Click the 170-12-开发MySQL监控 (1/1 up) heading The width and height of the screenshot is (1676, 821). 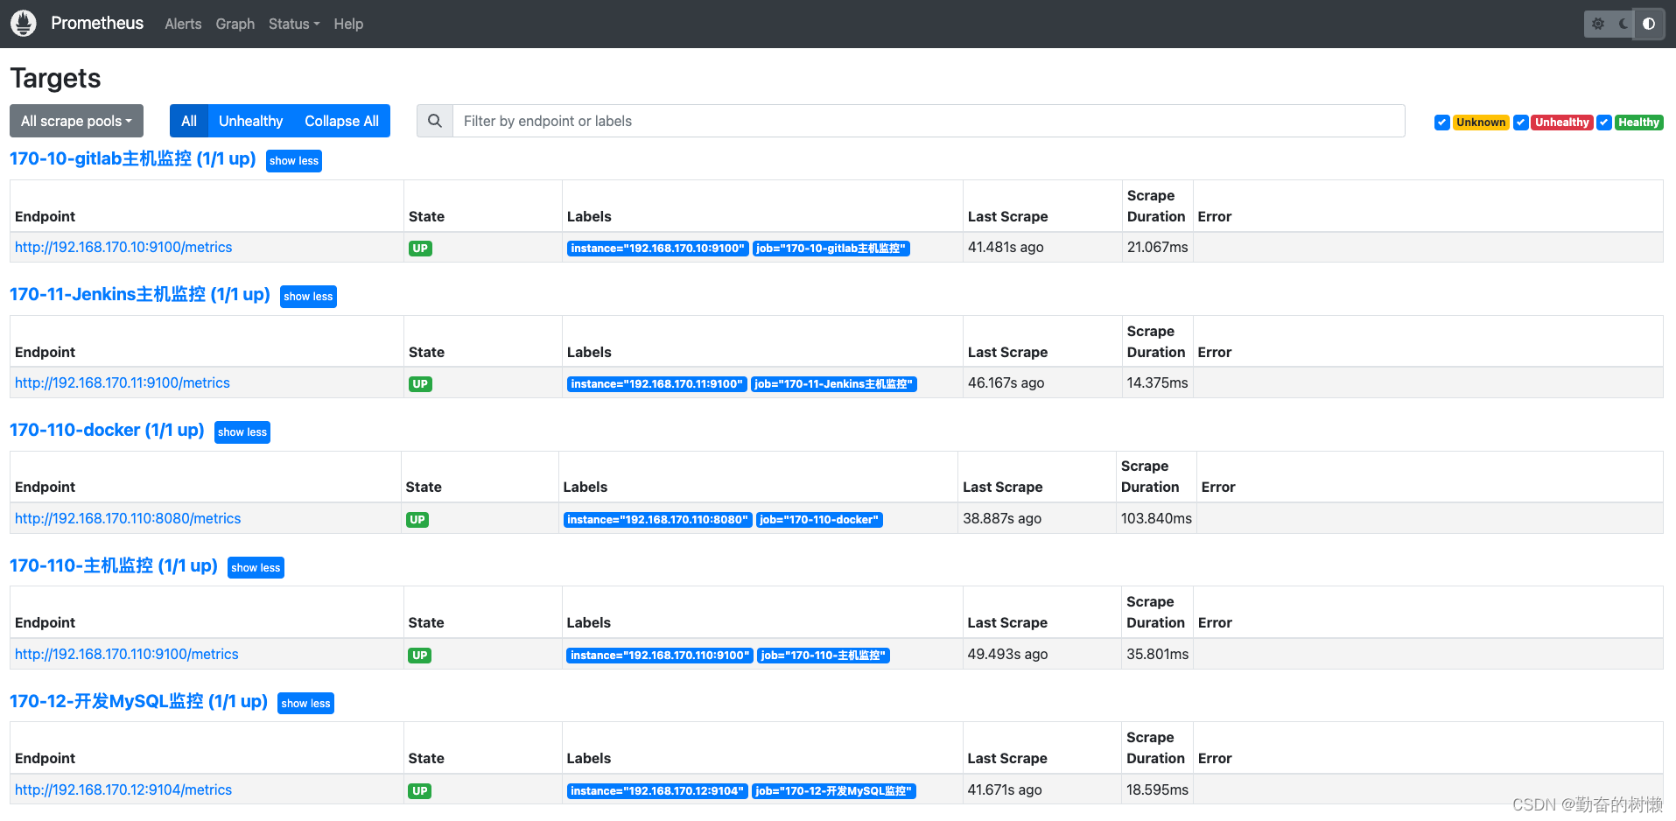click(138, 701)
